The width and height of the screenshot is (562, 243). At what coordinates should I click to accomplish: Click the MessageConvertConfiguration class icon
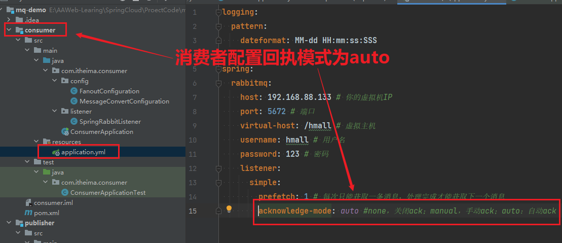coord(74,101)
